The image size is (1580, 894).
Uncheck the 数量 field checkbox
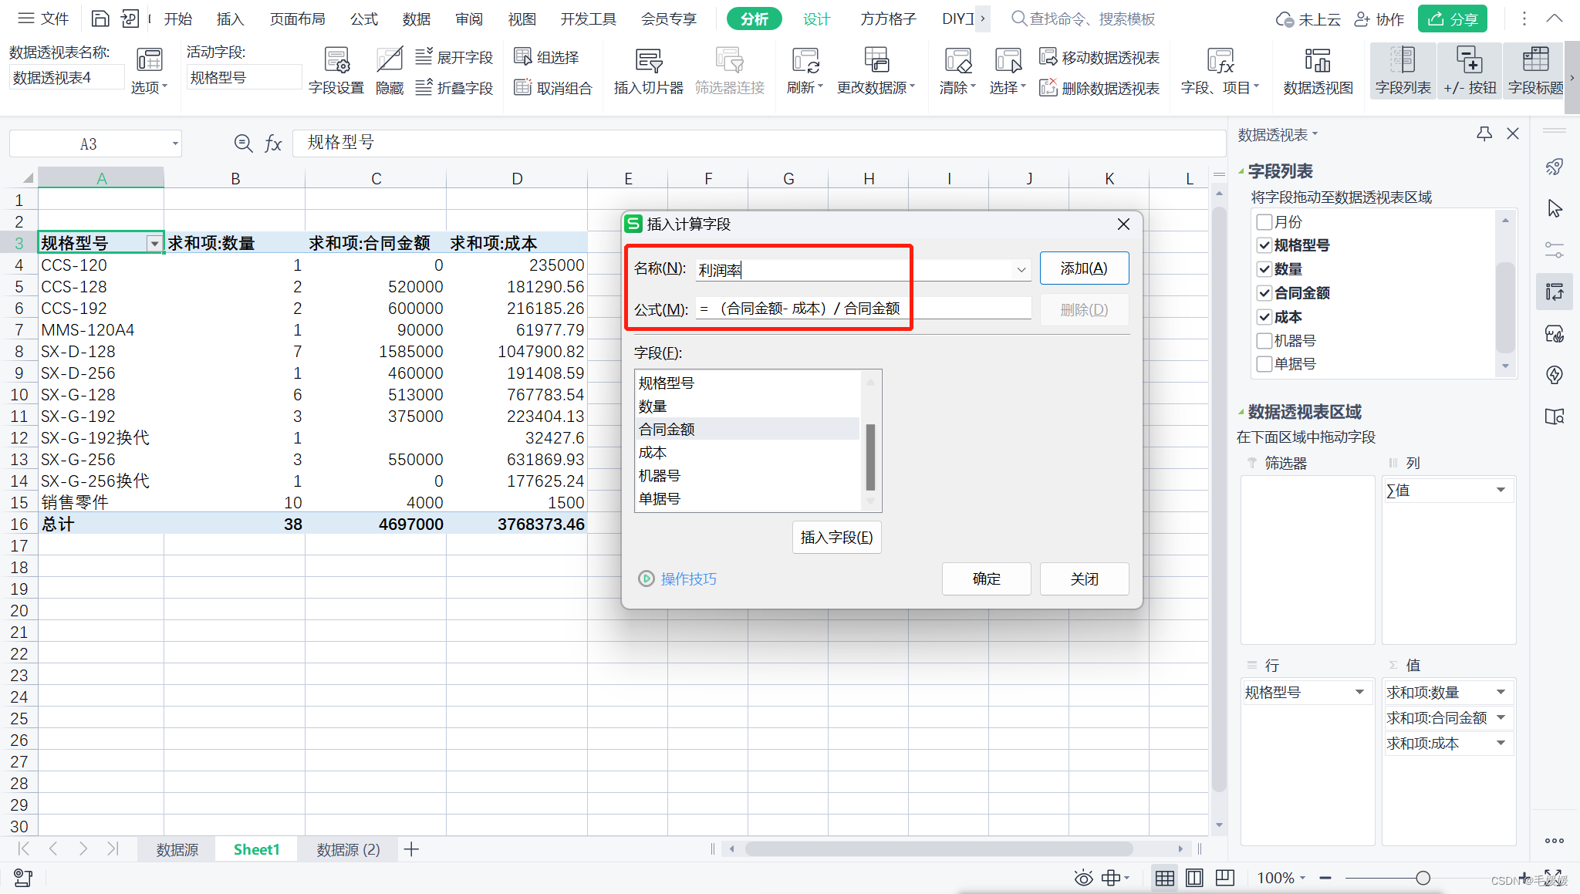[x=1264, y=269]
